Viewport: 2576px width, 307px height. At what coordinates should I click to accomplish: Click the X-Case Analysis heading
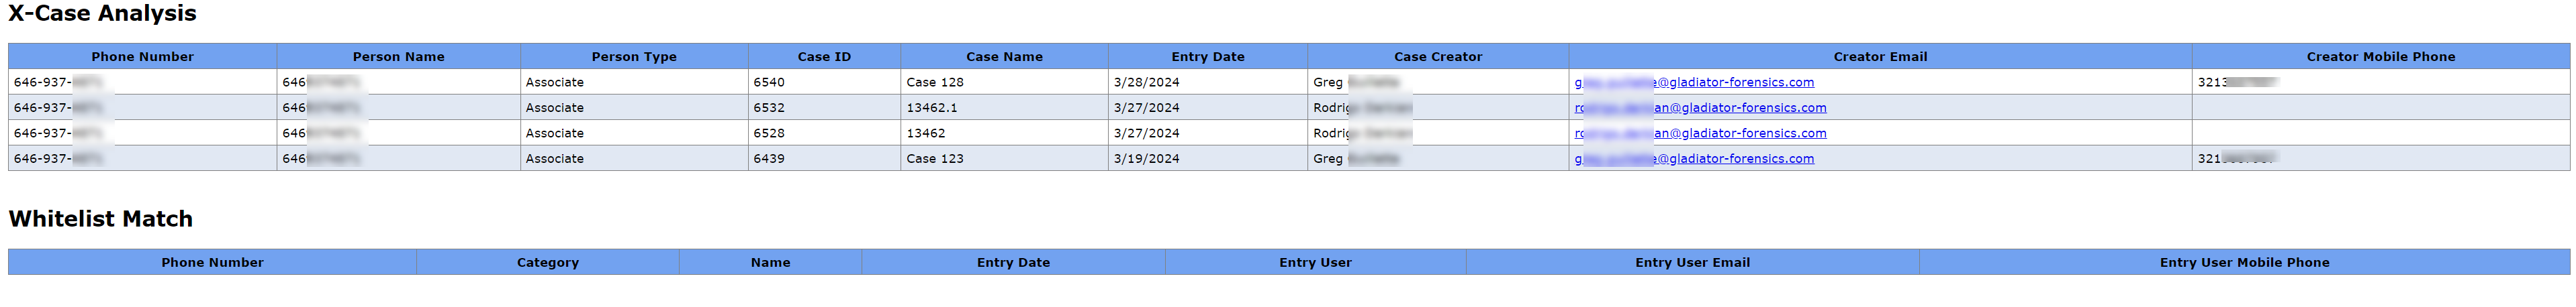[x=102, y=14]
